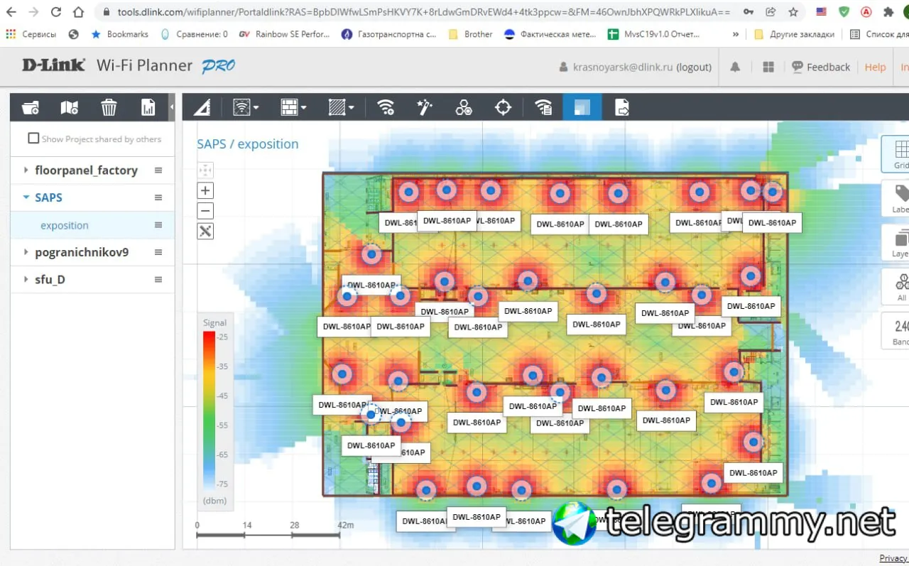909x566 pixels.
Task: Zoom out of the map with the minus button
Action: point(205,211)
